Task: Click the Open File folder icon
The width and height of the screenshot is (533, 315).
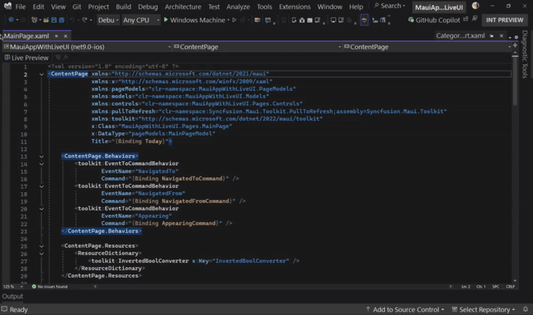Action: tap(46, 20)
